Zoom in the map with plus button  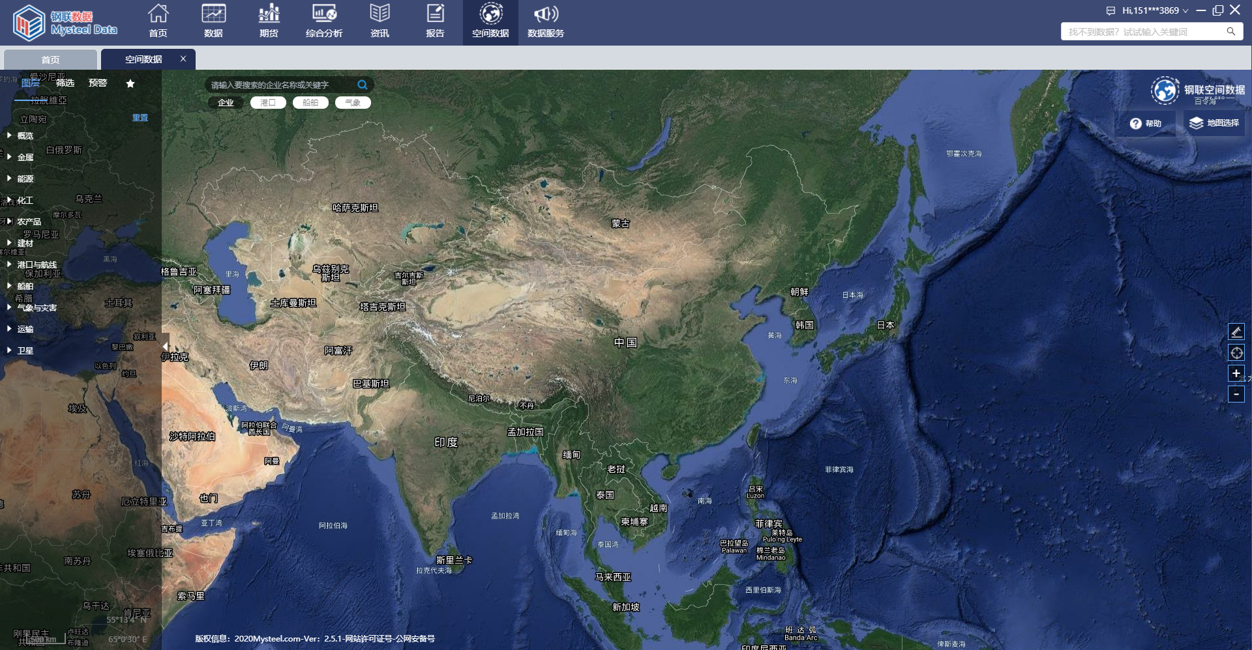click(x=1236, y=373)
